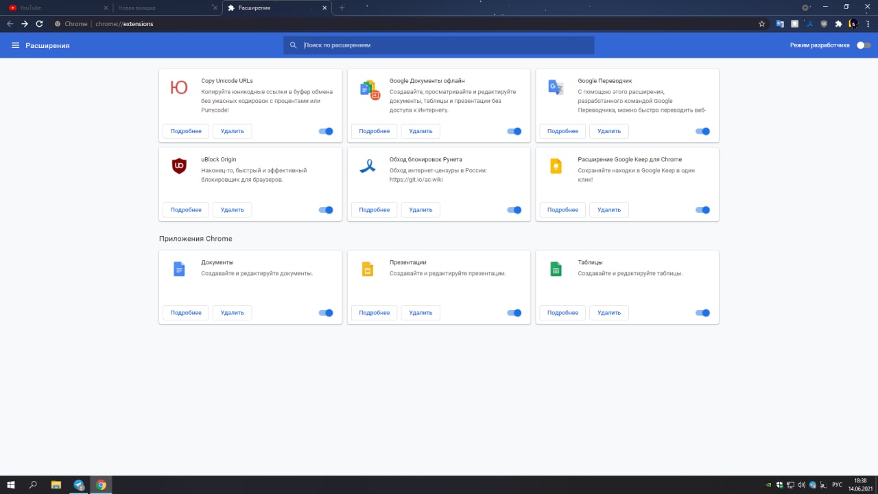
Task: Disable Google Документы офлайн extension
Action: (x=514, y=131)
